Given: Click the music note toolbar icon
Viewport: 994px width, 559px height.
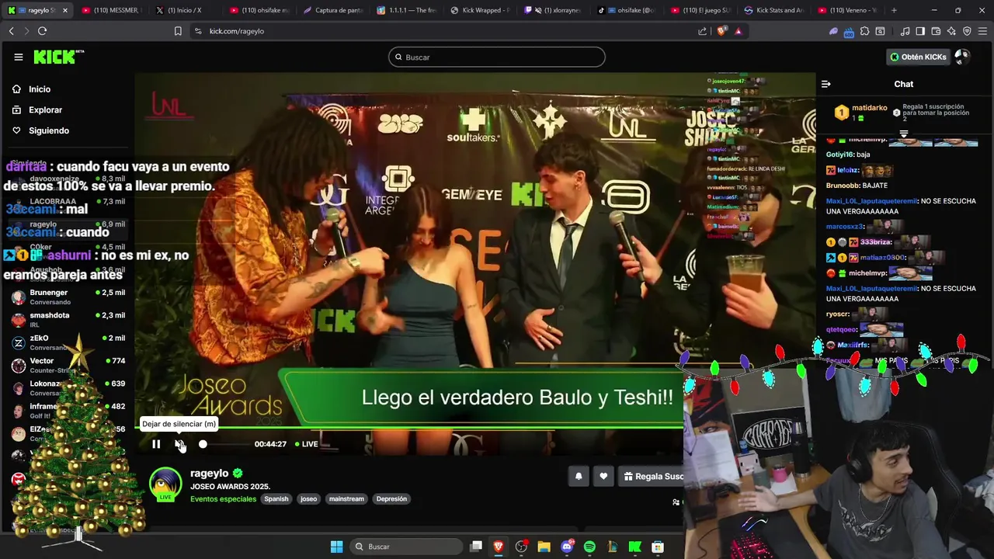Looking at the screenshot, I should pyautogui.click(x=905, y=31).
